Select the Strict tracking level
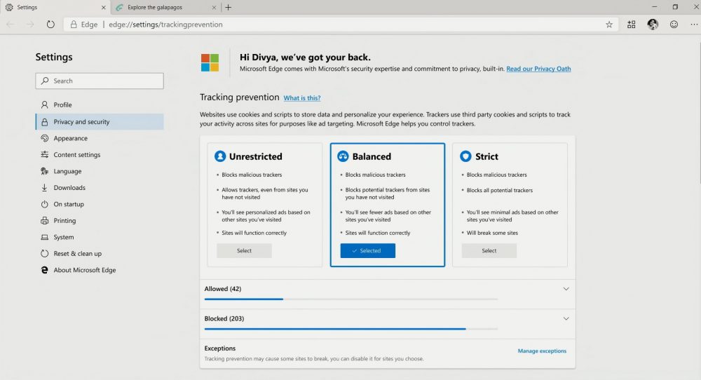This screenshot has height=380, width=701. (489, 250)
